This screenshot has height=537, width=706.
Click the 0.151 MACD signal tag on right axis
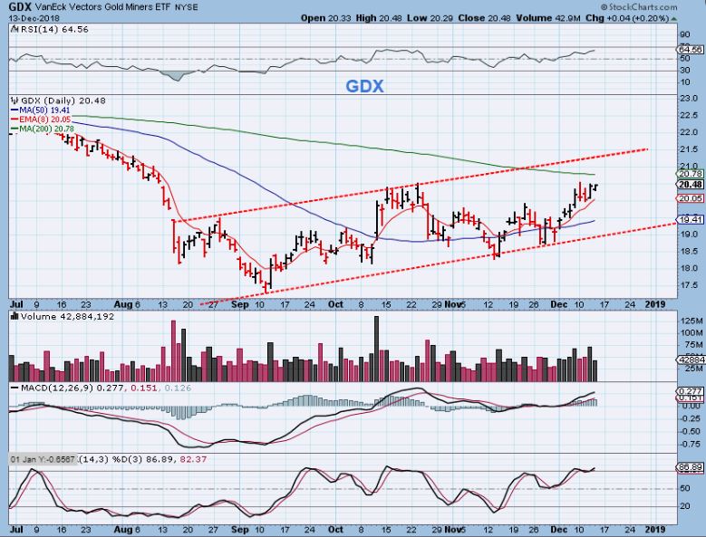tap(690, 398)
